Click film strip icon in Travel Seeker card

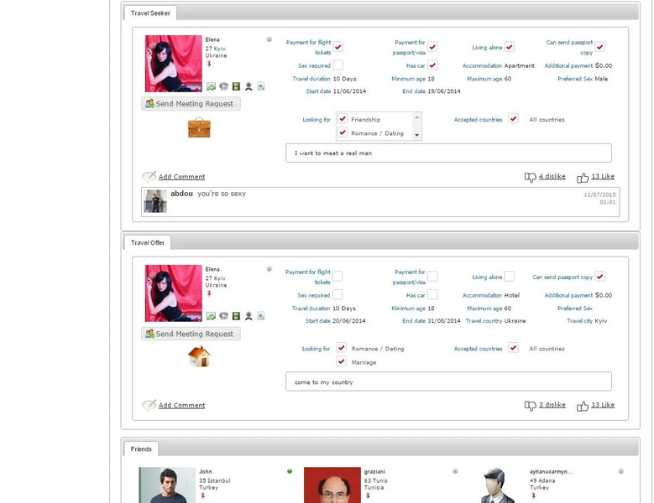[x=236, y=86]
